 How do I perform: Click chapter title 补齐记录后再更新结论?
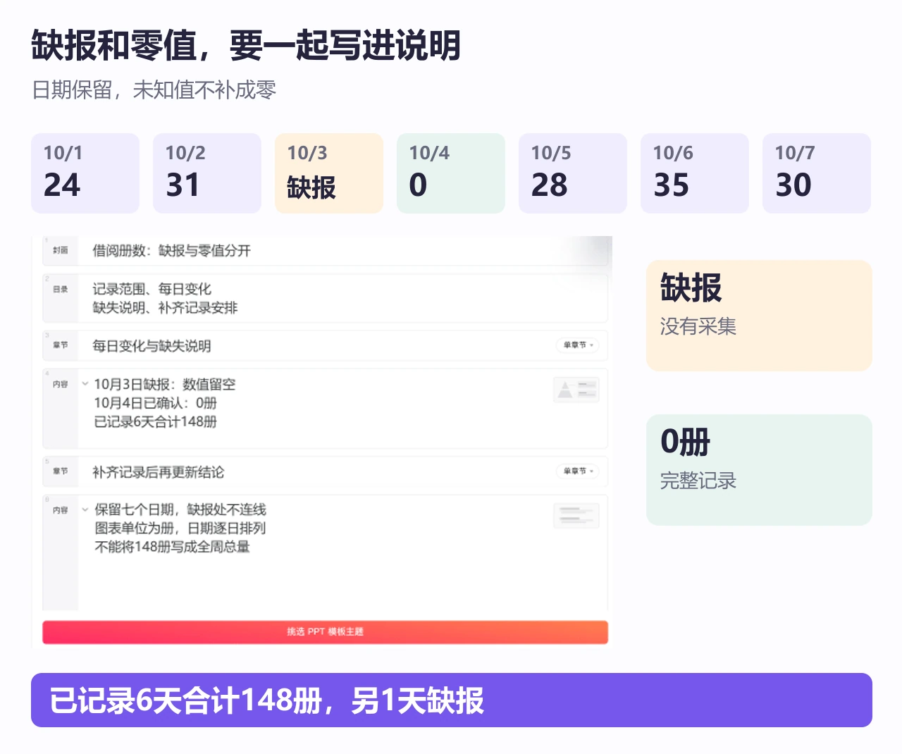tap(158, 472)
